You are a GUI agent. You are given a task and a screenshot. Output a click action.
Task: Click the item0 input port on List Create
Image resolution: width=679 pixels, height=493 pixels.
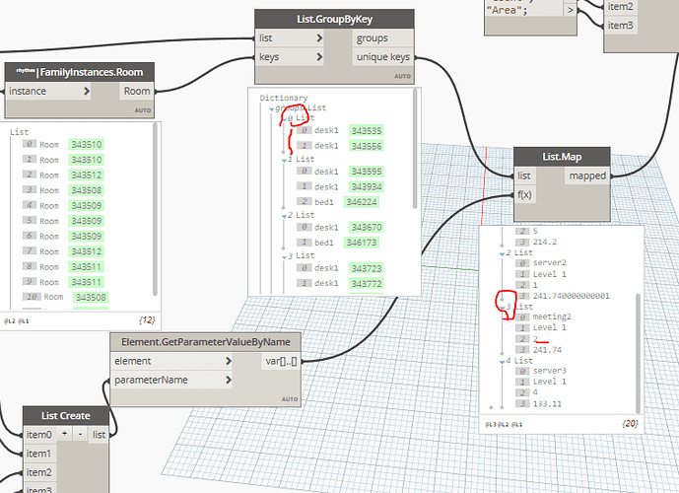39,435
